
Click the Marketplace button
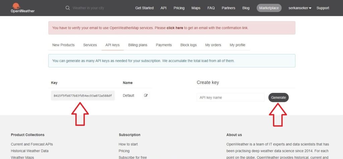269,8
